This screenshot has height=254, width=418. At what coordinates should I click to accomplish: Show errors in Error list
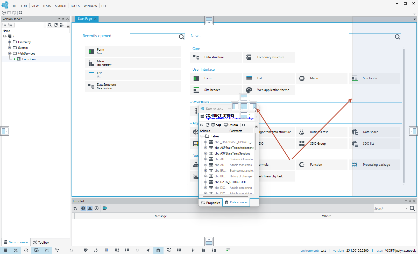[83, 208]
